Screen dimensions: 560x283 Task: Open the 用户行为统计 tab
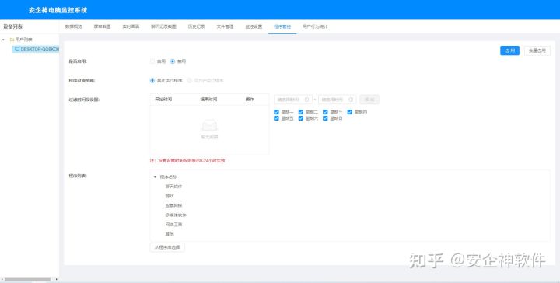[315, 26]
